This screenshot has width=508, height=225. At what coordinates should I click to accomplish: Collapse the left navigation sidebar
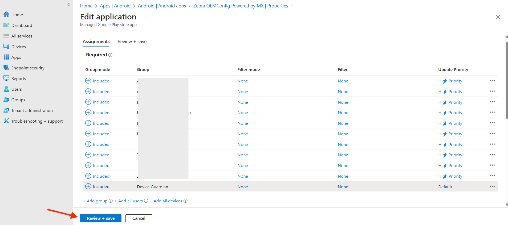69,5
